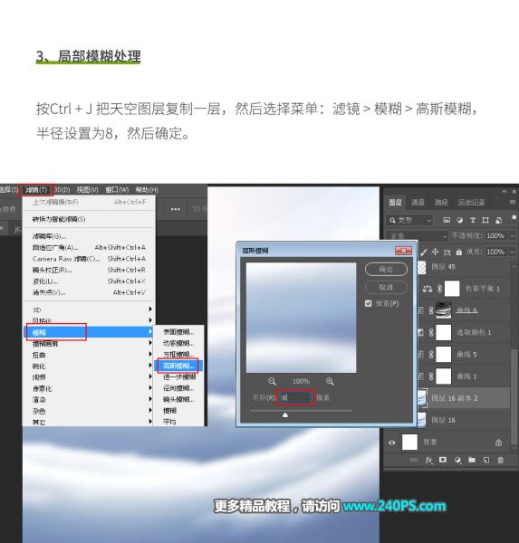Open the 滤镜(T) menu
This screenshot has height=543, width=519.
pos(35,190)
